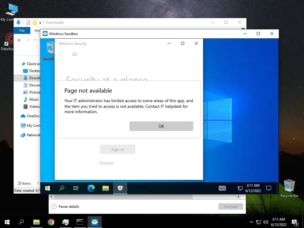Expand recent locations dropdown in Downloads explorer
This screenshot has height=228, width=304.
[x=35, y=40]
